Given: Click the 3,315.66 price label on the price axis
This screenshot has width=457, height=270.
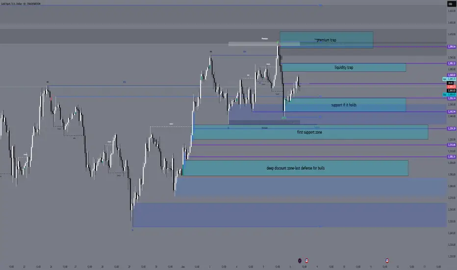Looking at the screenshot, I should pyautogui.click(x=452, y=145).
